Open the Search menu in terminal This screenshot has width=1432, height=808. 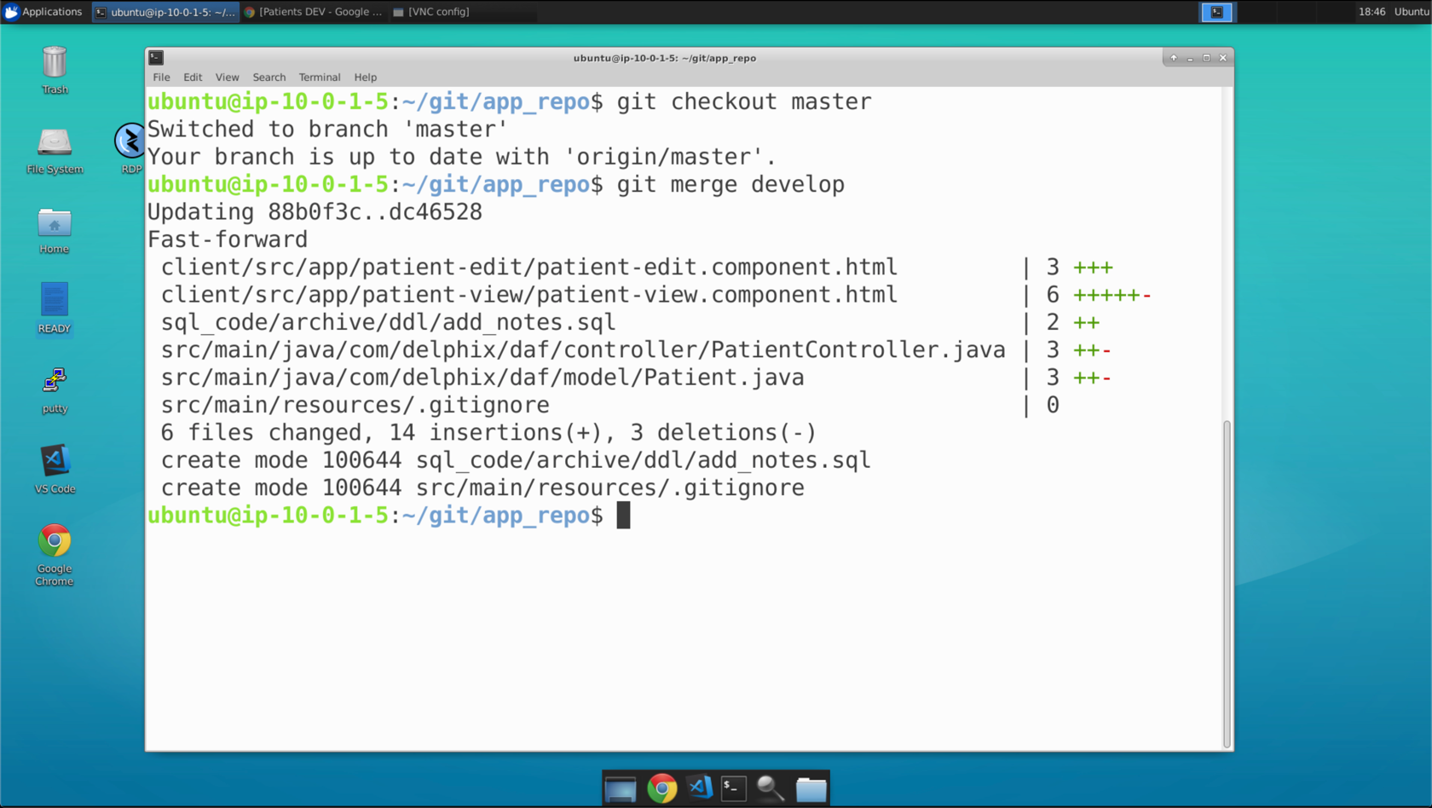coord(269,78)
